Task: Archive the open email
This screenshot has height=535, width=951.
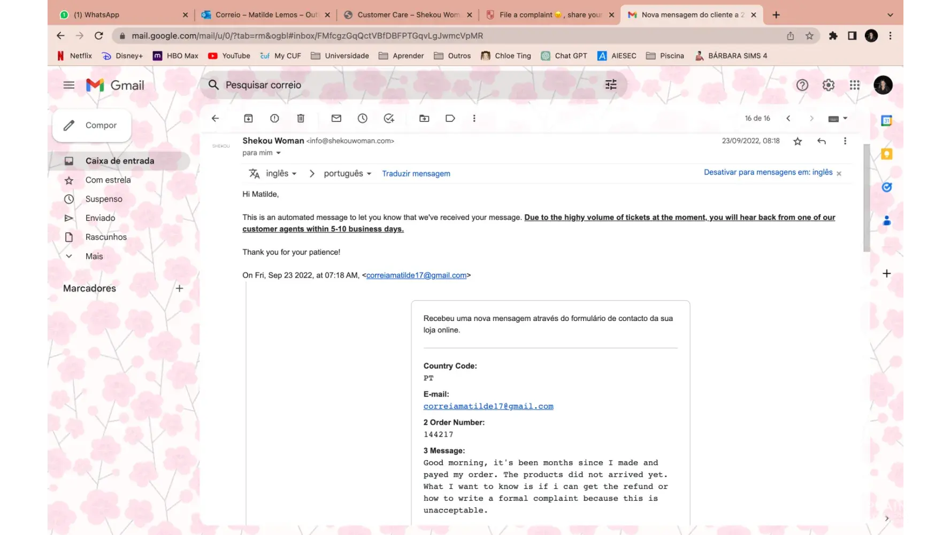Action: coord(248,118)
